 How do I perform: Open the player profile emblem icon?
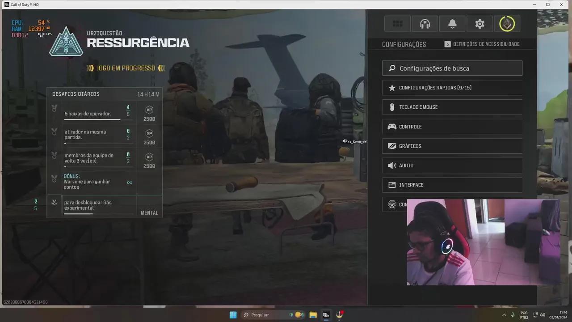[507, 24]
